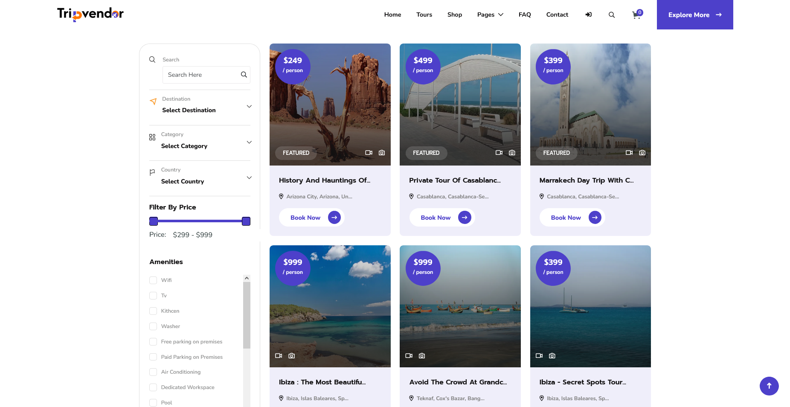Click video icon on Avoid The Crowd card
This screenshot has height=407, width=790.
coord(409,356)
